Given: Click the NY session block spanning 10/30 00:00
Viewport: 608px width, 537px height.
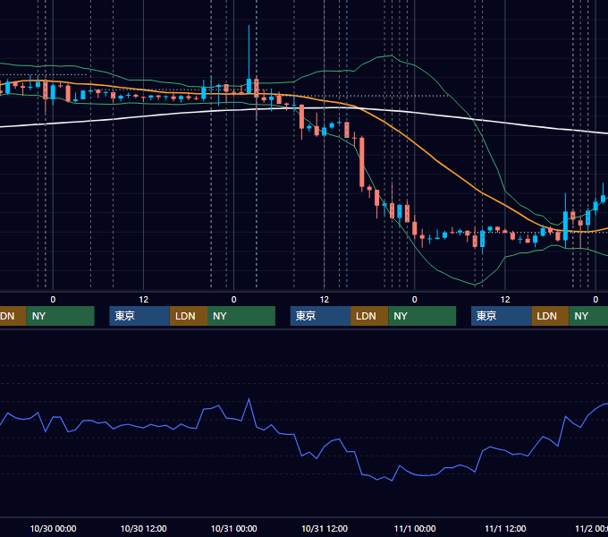Looking at the screenshot, I should (61, 316).
